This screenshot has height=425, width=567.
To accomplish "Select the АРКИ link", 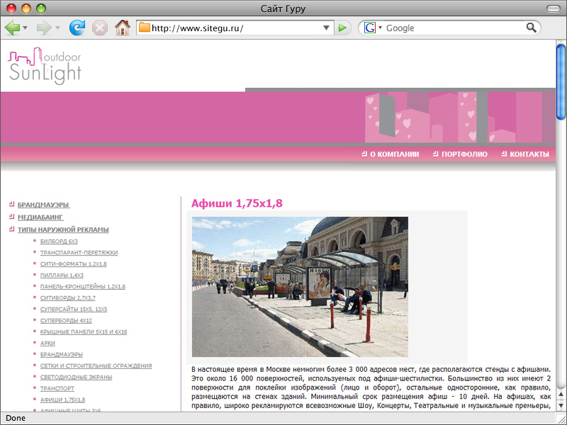I will pyautogui.click(x=47, y=344).
